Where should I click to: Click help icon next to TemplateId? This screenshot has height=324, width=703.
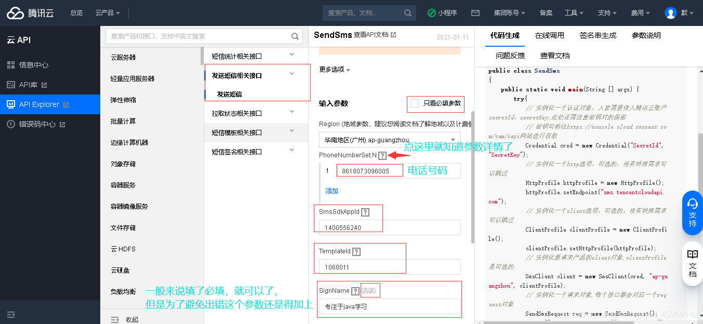(x=356, y=251)
